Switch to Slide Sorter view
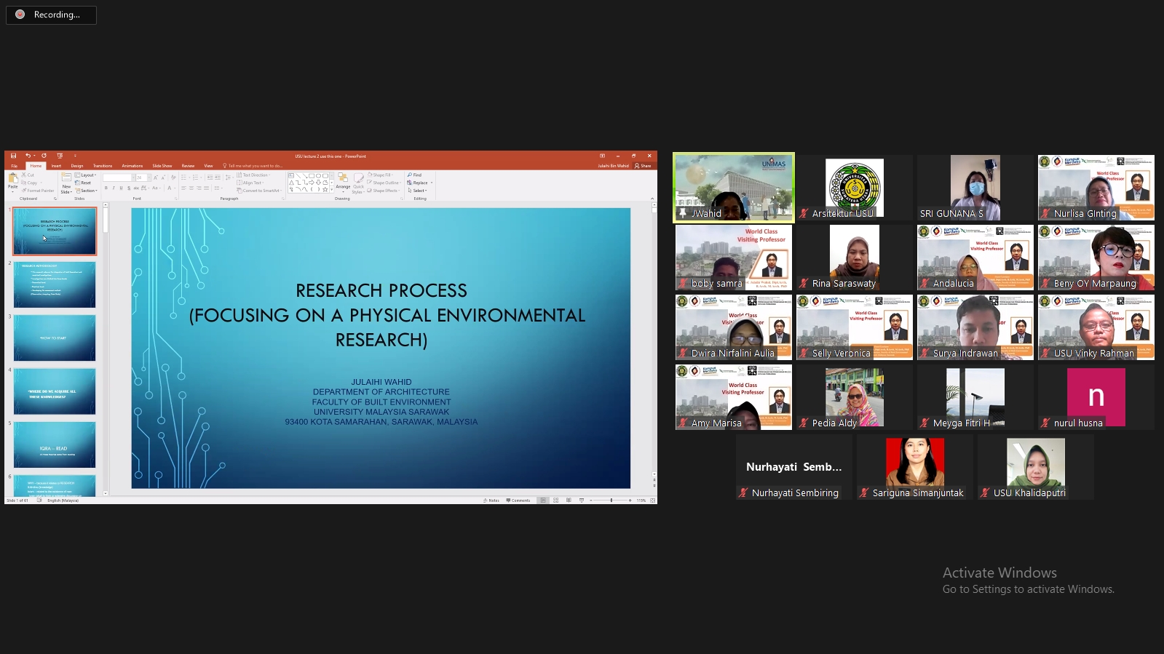The height and width of the screenshot is (654, 1164). (555, 501)
